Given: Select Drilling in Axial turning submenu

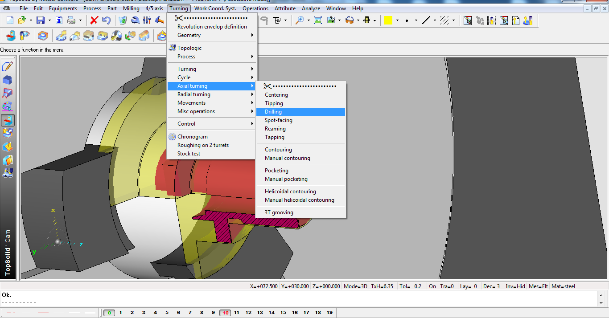Looking at the screenshot, I should pyautogui.click(x=301, y=112).
